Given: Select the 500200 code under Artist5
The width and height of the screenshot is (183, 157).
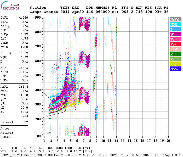Looking at the screenshot, I should [6, 137].
